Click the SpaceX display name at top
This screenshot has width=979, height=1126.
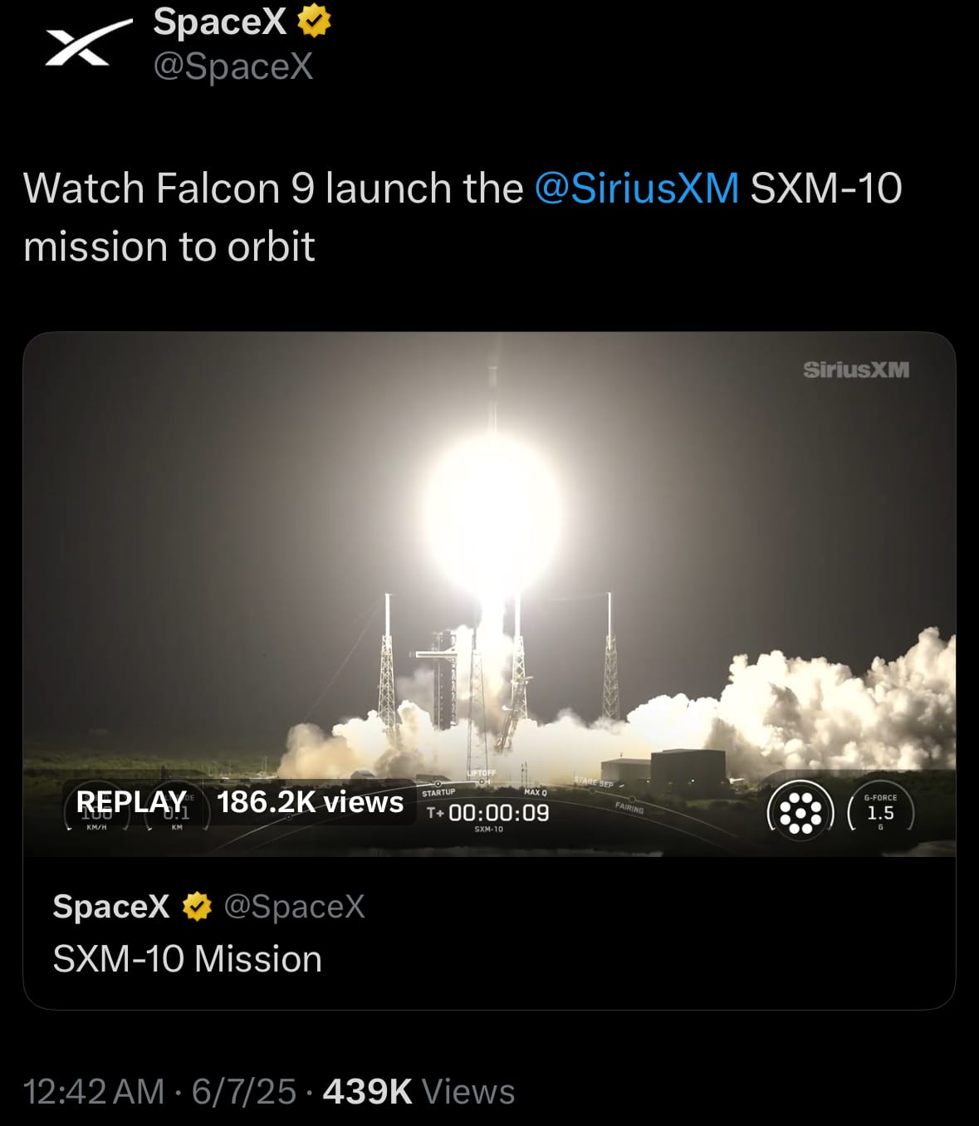(219, 21)
